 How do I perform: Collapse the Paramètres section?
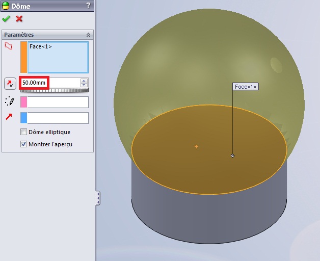pyautogui.click(x=88, y=35)
